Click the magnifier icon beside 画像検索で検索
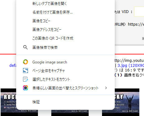This screenshot has width=144, height=116. click(x=26, y=47)
